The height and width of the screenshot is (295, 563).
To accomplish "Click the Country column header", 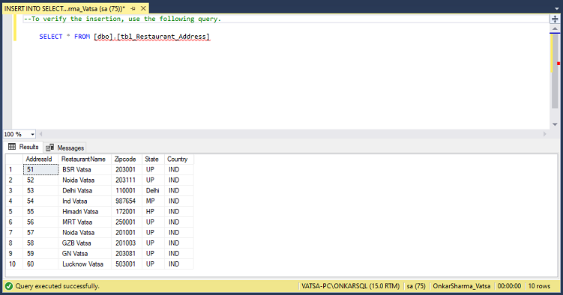I will [x=179, y=159].
